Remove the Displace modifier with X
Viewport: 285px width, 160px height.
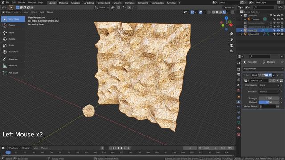point(277,75)
